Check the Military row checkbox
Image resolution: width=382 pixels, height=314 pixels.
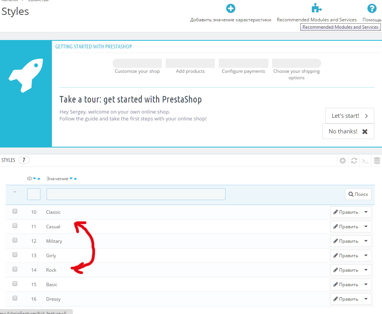[x=15, y=240]
